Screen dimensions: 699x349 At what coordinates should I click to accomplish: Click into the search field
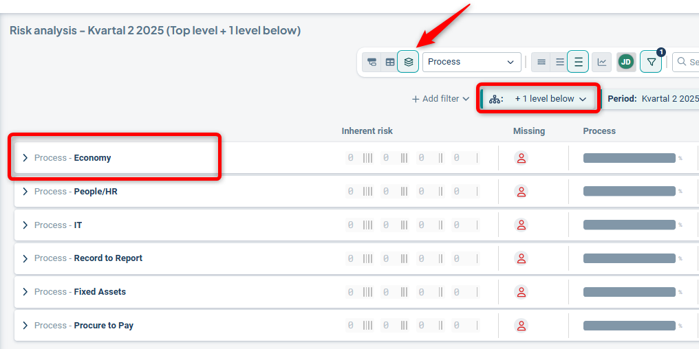tap(688, 62)
